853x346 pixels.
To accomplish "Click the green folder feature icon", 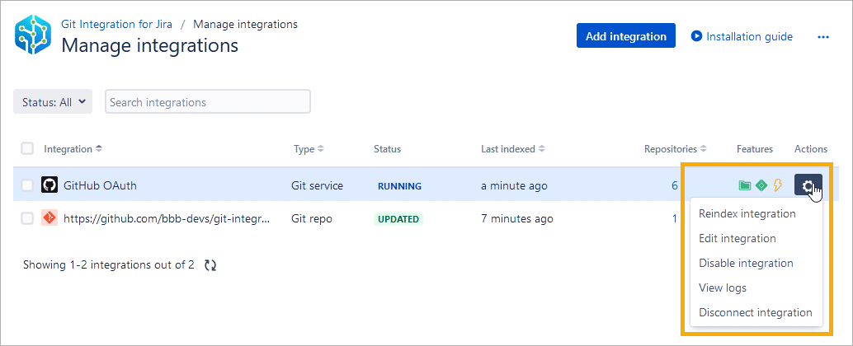I will (745, 185).
